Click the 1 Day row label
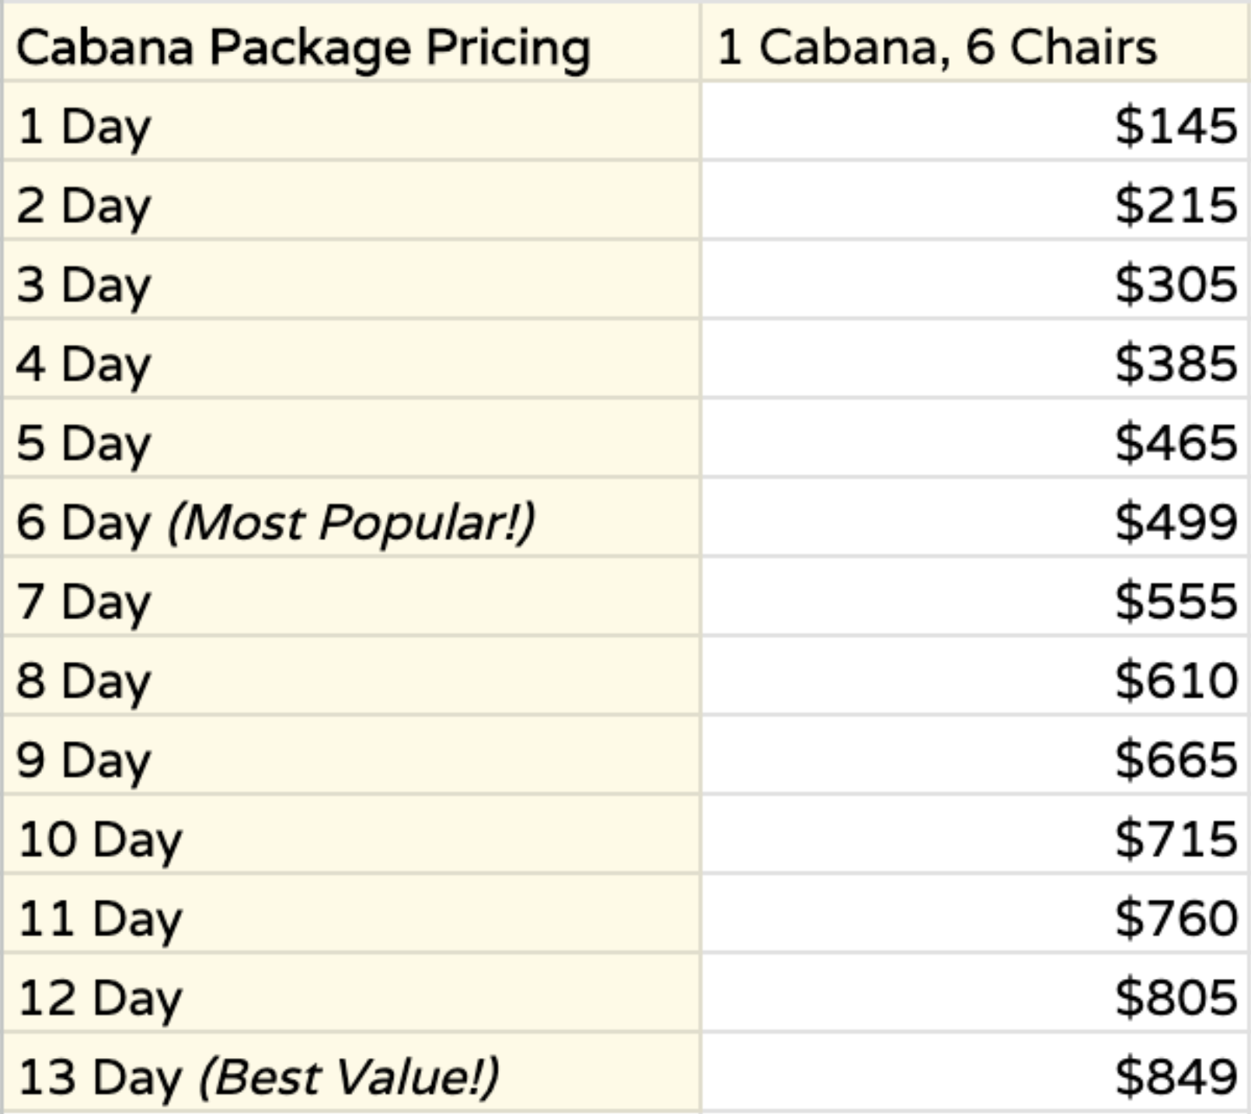The image size is (1251, 1114). coord(84,126)
